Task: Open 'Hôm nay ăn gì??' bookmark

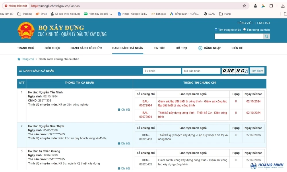Action: 98,14
